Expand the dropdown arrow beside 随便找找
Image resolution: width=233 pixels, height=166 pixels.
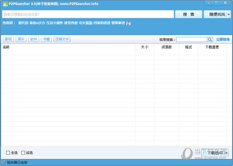click(228, 14)
